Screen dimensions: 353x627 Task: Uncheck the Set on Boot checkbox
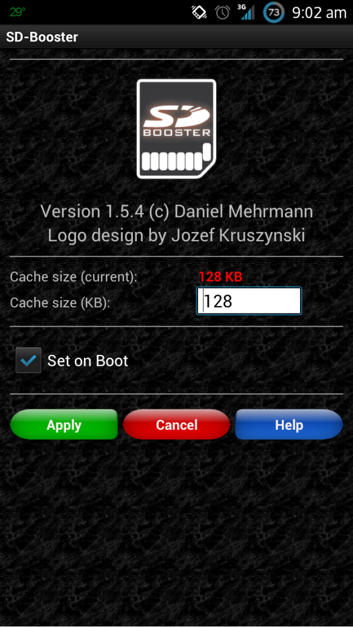tap(29, 360)
